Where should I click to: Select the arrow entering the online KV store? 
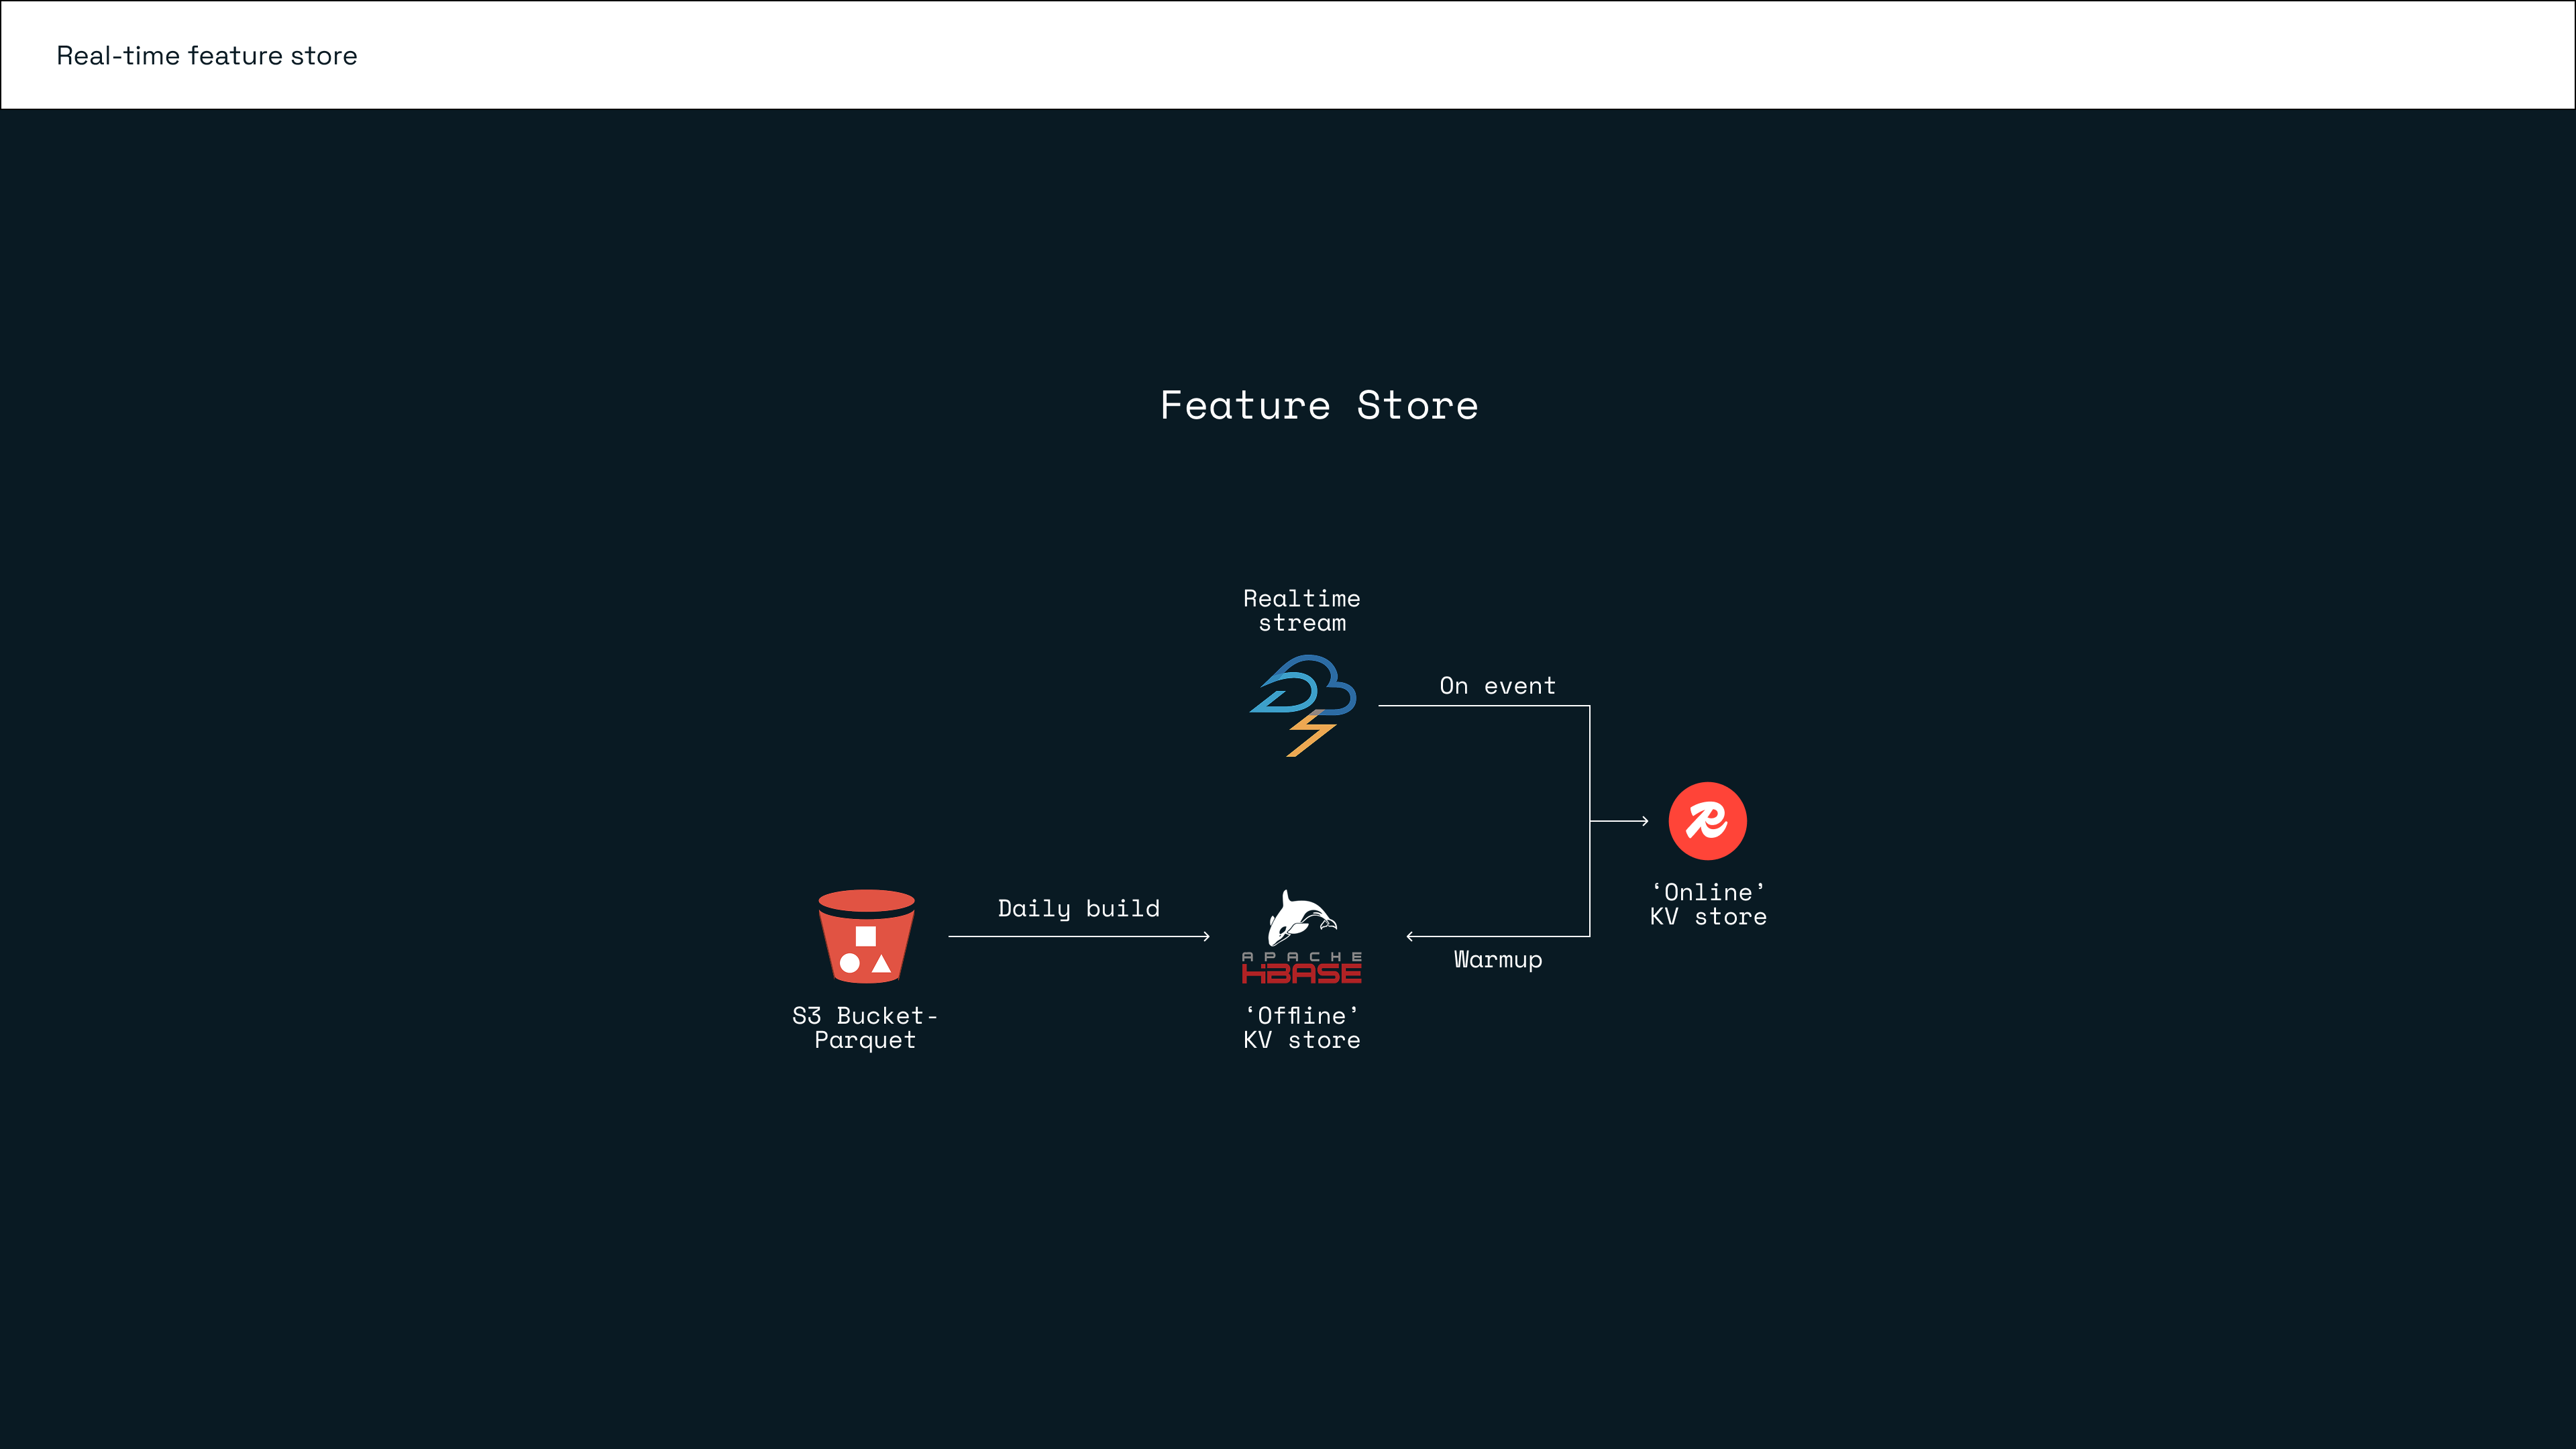(x=1618, y=822)
